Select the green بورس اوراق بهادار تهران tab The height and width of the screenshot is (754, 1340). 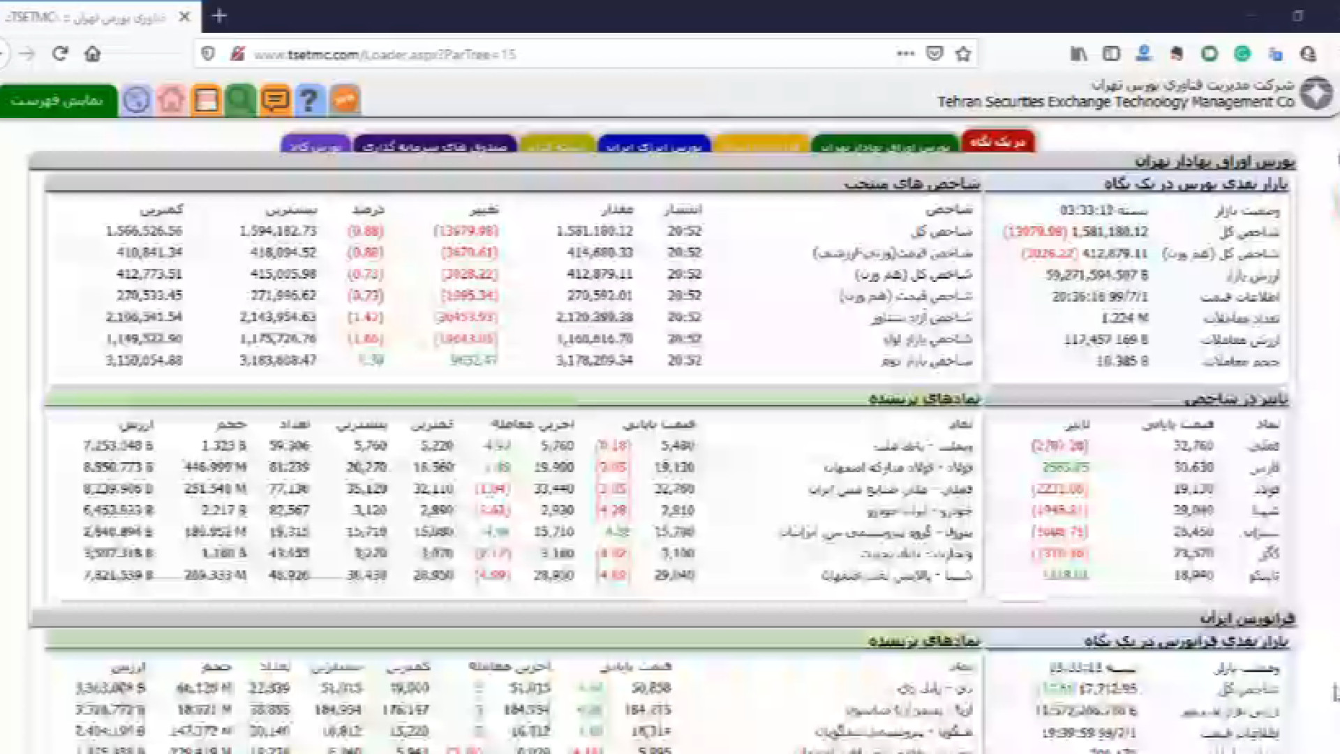[x=884, y=145]
